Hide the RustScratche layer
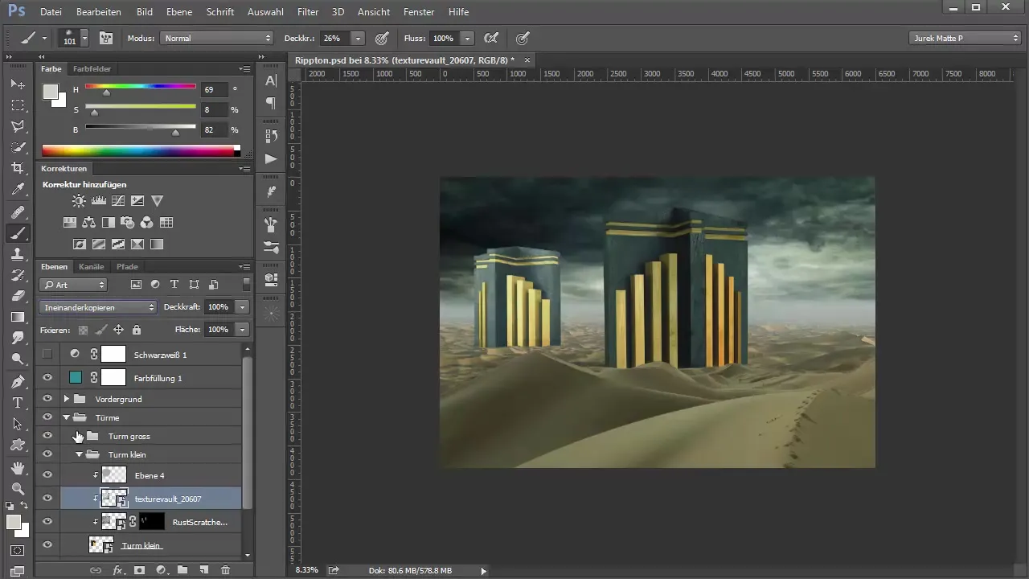This screenshot has width=1029, height=579. point(47,522)
